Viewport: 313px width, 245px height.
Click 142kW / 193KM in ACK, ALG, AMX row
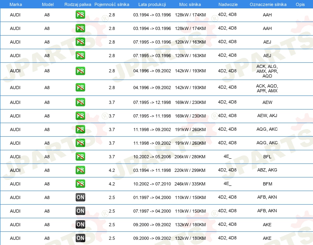coord(190,71)
